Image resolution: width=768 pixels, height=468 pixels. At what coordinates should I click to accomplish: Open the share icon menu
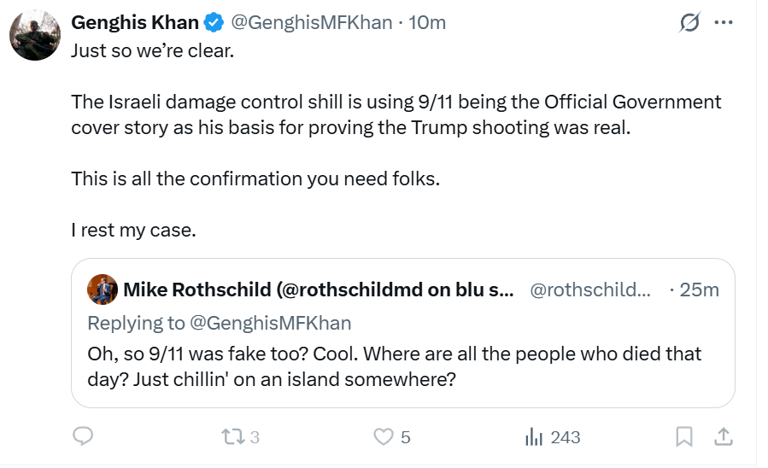click(x=723, y=437)
